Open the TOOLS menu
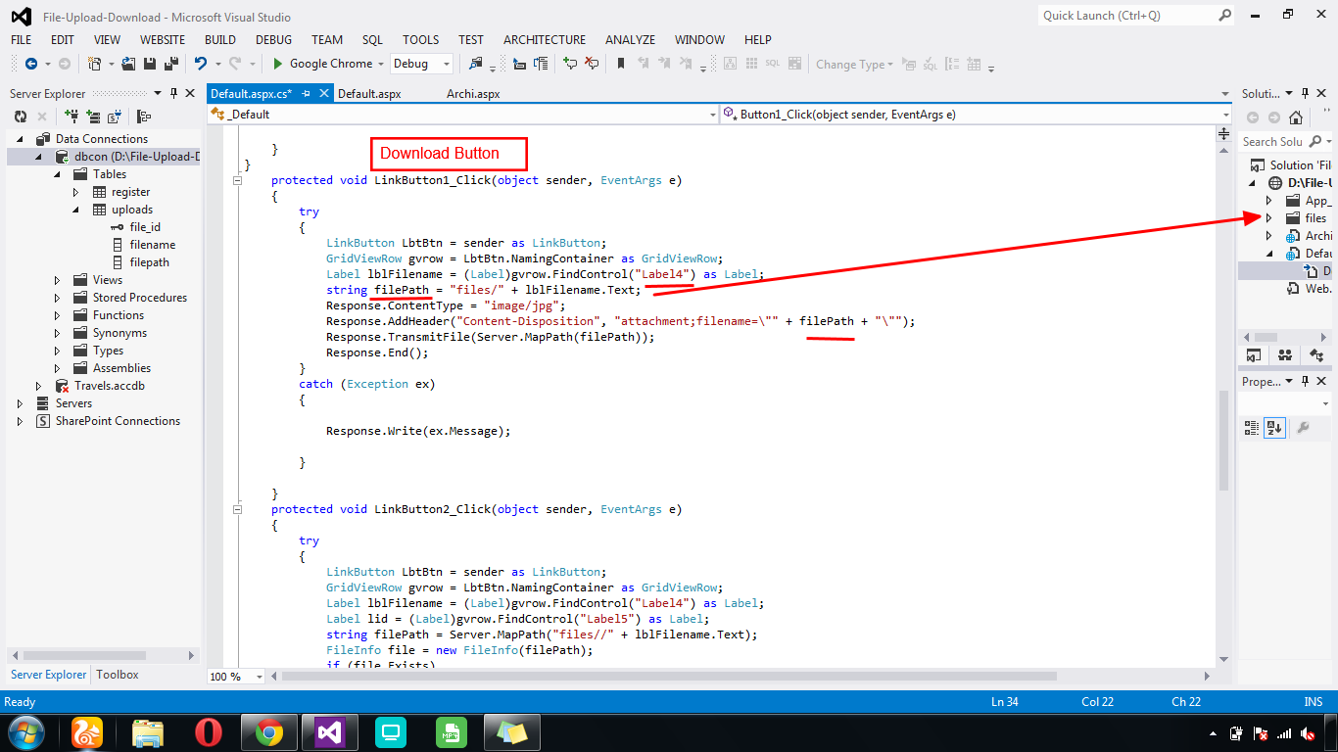The image size is (1338, 752). tap(421, 40)
